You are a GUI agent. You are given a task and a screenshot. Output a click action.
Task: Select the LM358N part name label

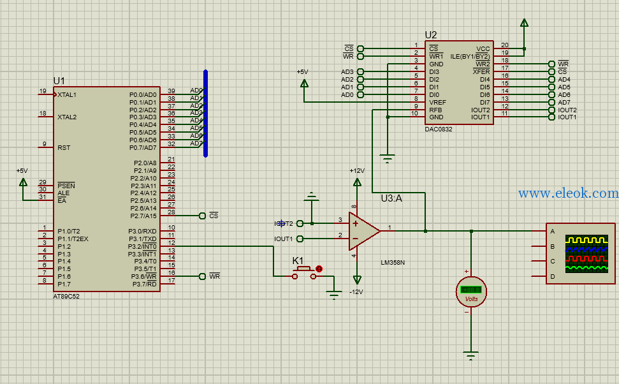(x=393, y=262)
